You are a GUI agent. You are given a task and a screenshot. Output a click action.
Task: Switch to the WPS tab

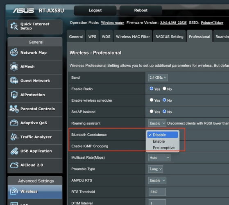point(92,36)
